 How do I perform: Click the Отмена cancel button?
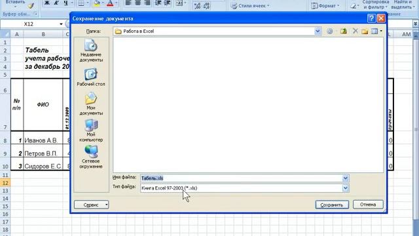click(368, 205)
